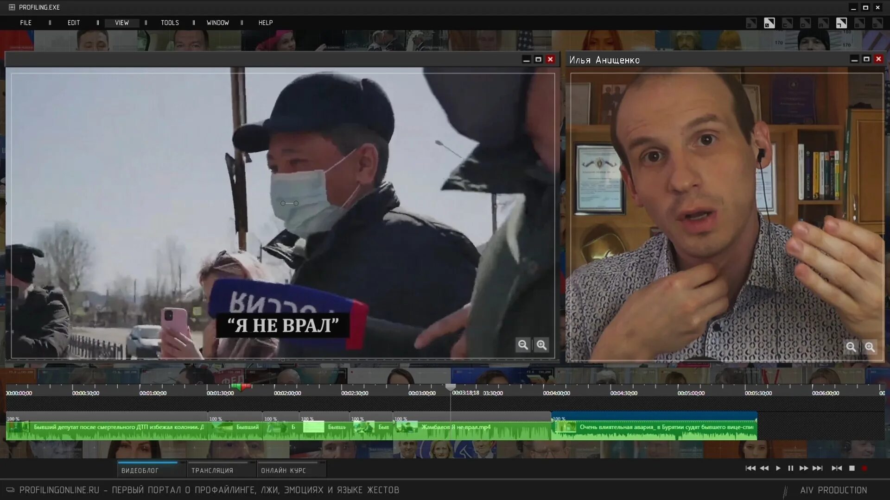Click timeline ruler at 00:05:30:00
Screen dimensions: 890x500
pos(758,393)
